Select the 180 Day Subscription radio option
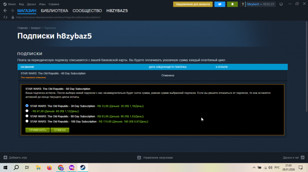 click(x=27, y=121)
